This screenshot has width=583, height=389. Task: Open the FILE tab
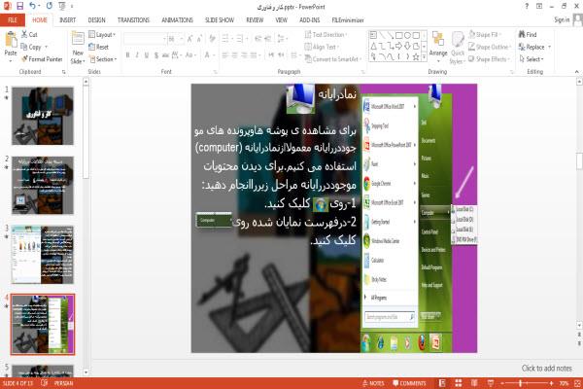pos(13,20)
